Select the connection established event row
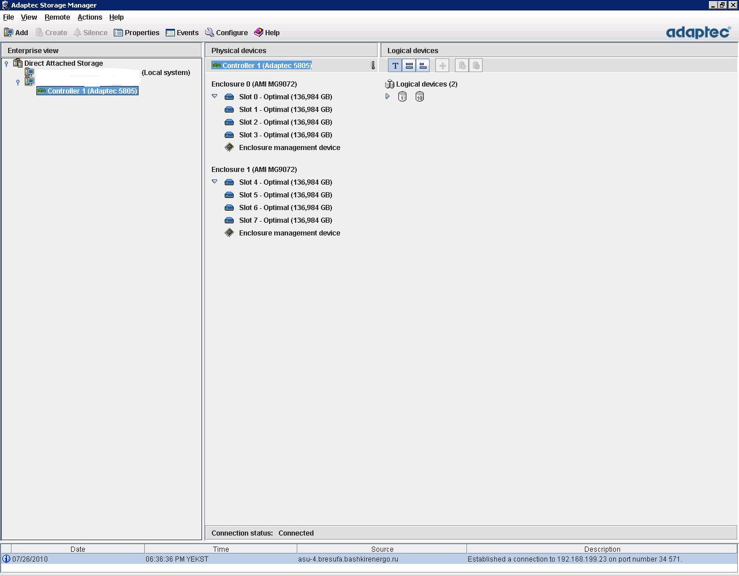The width and height of the screenshot is (739, 576). point(369,559)
